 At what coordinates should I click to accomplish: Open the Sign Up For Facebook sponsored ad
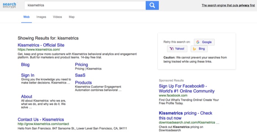pos(187,89)
